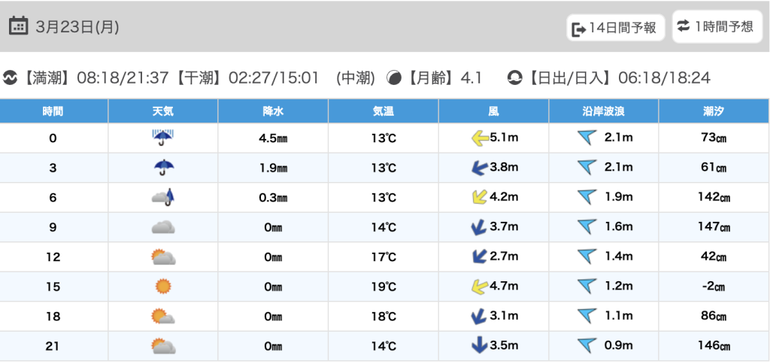Click the cloud with umbrella icon at hour 6

tap(162, 197)
